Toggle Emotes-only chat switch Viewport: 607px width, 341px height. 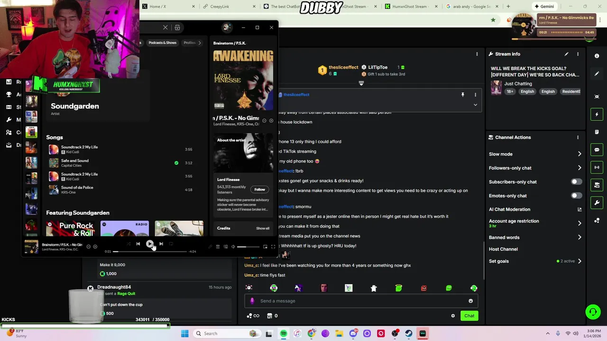576,196
